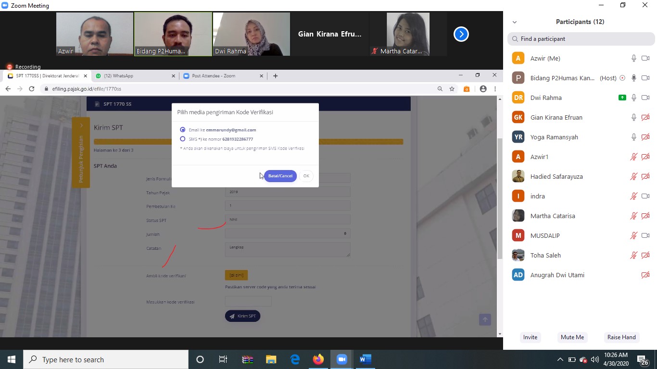Viewport: 657px width, 369px height.
Task: Click the Raise Hand button
Action: pyautogui.click(x=621, y=337)
